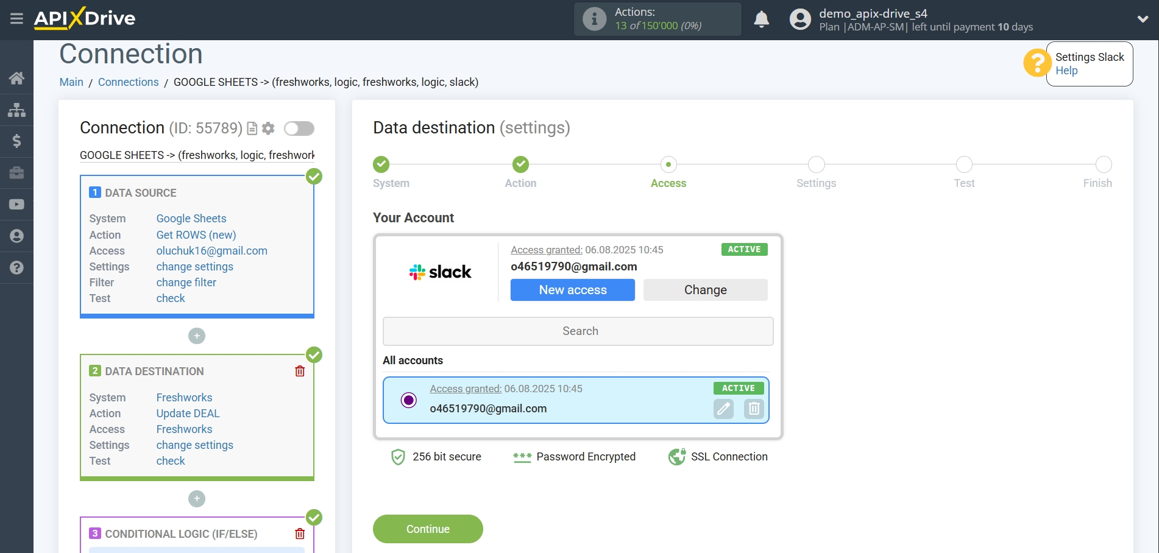Image resolution: width=1159 pixels, height=553 pixels.
Task: Expand the account dropdown chevron
Action: coord(1143,19)
